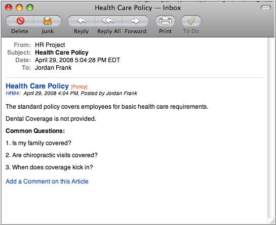Click the orange [Policy] category tag
276x225 pixels.
point(79,86)
